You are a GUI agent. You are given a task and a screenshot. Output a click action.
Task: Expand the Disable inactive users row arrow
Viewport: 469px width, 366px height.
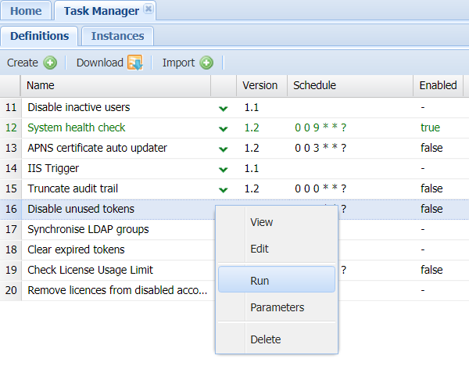224,108
